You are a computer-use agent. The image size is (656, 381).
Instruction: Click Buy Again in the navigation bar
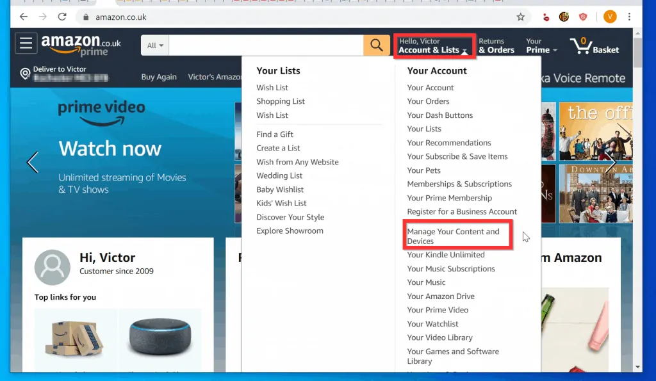click(x=159, y=77)
